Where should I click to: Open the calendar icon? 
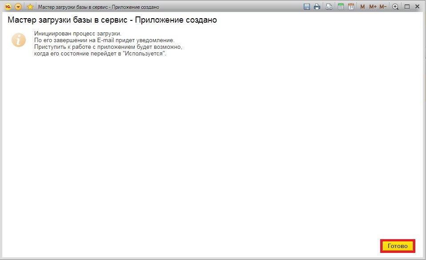[351, 7]
